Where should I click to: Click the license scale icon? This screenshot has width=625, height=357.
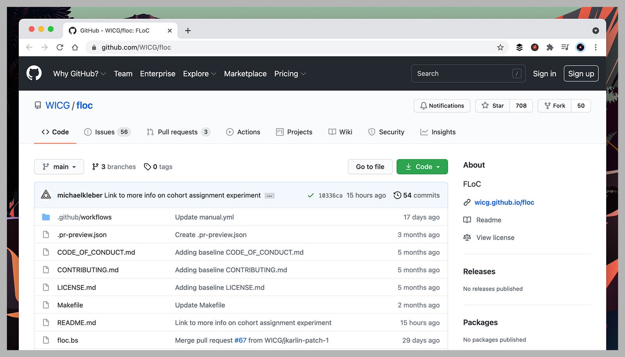(467, 237)
